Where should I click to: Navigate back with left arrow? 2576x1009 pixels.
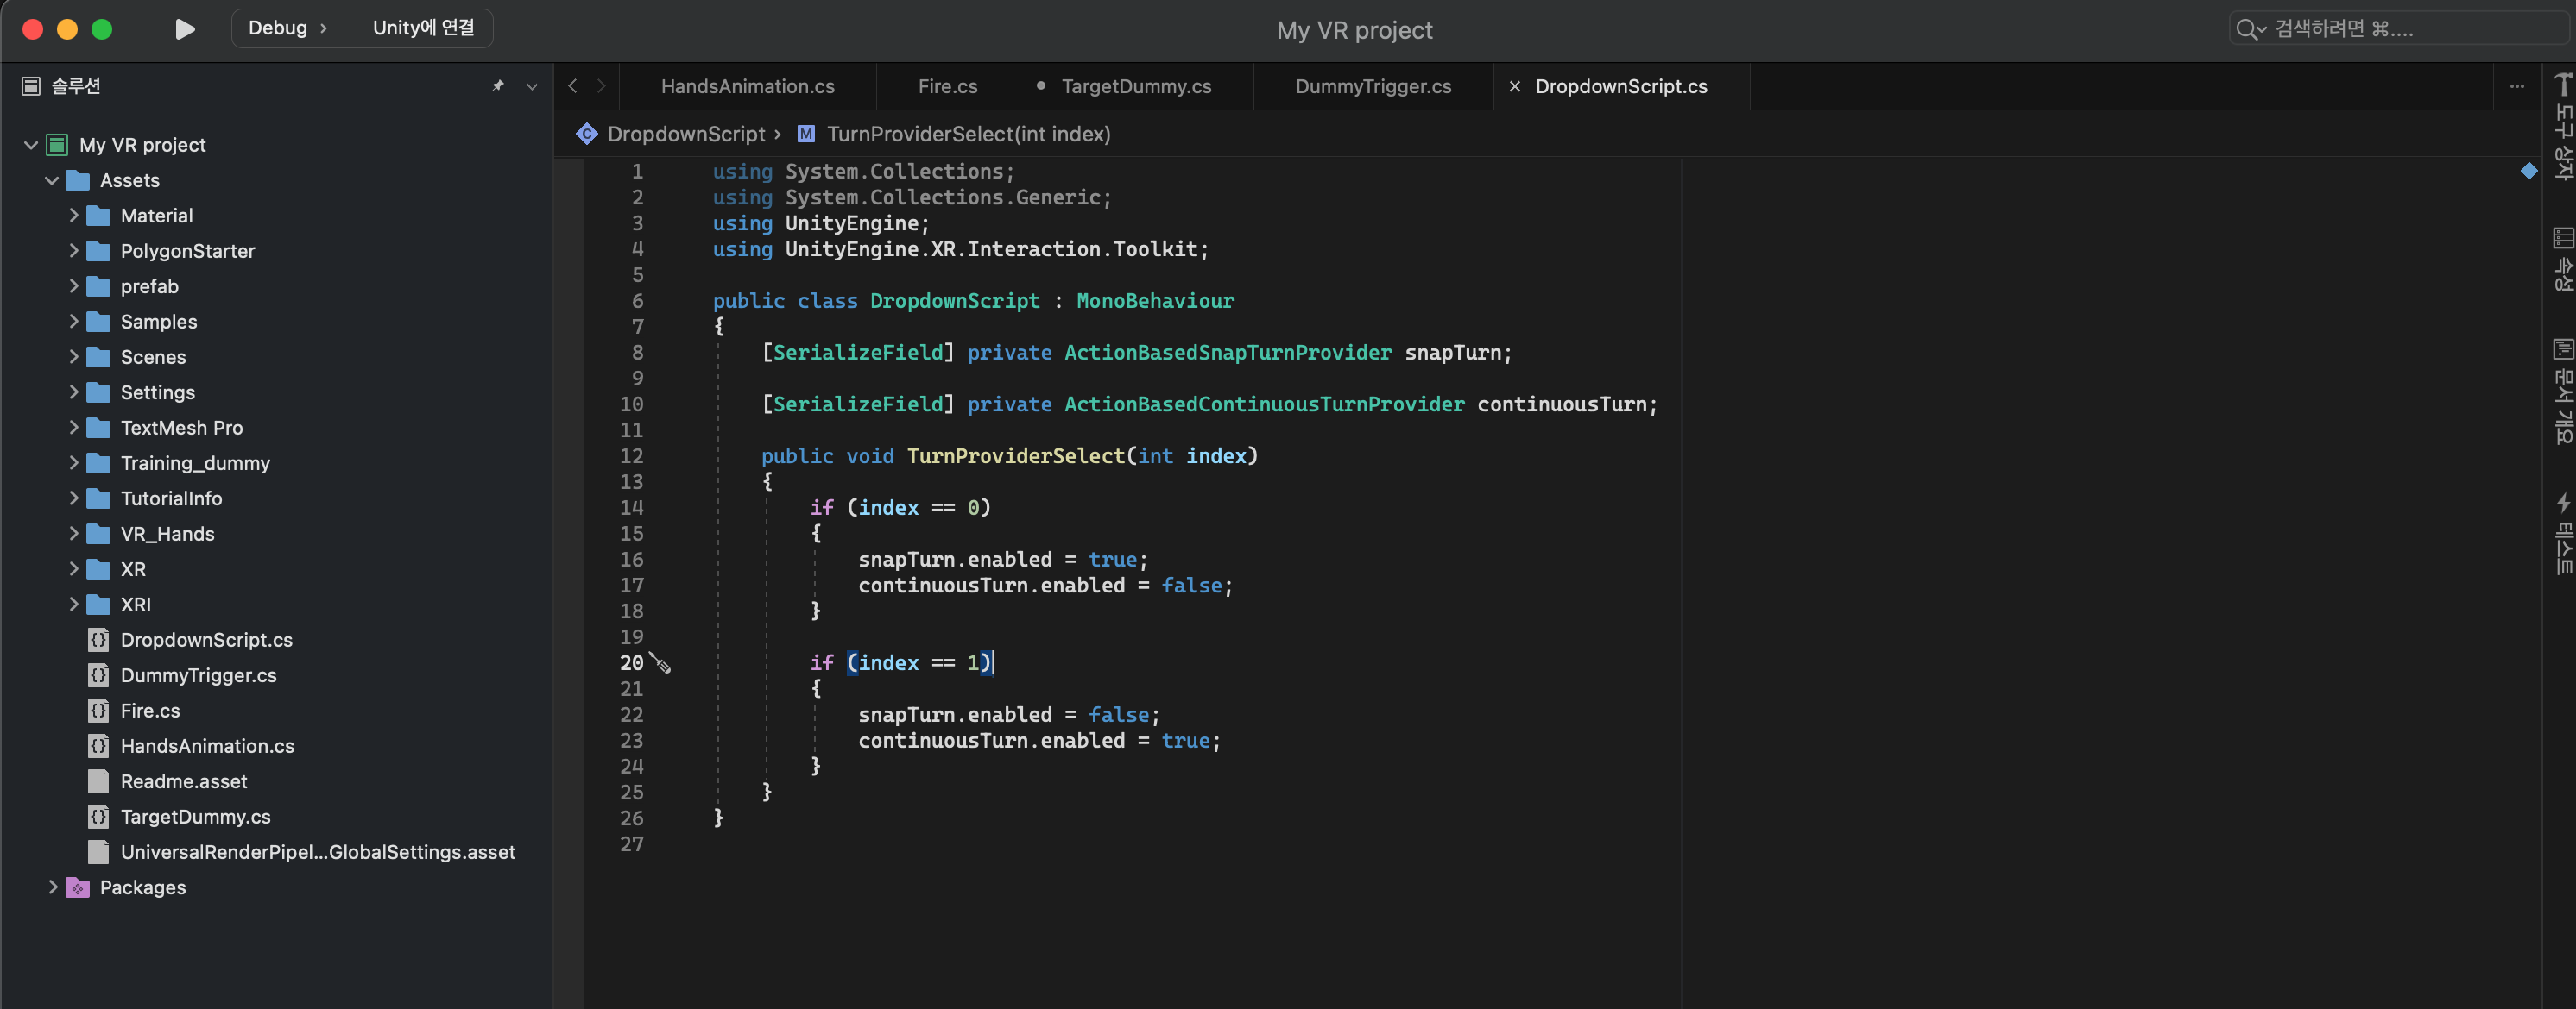(573, 86)
